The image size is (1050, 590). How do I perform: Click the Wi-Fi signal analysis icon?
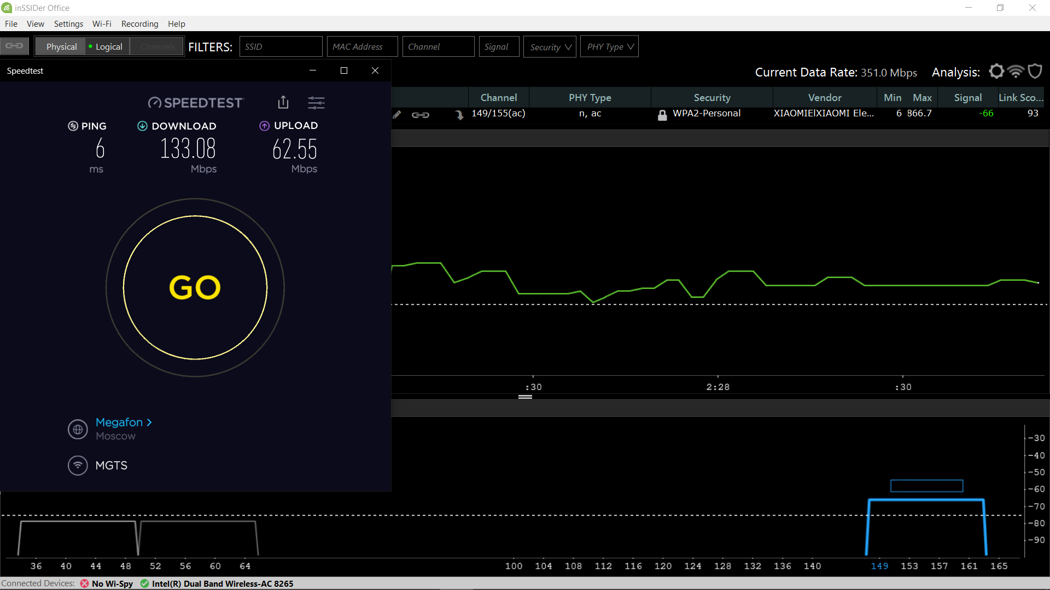[1016, 72]
